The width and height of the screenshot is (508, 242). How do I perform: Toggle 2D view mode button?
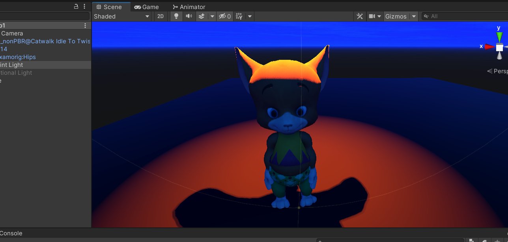[x=161, y=16]
